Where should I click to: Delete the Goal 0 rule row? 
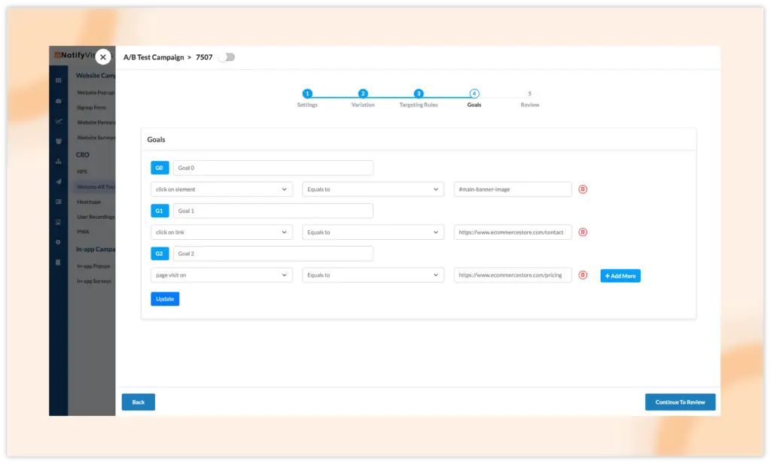583,190
